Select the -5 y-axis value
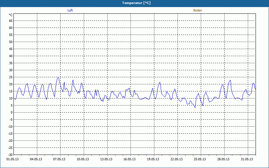 [x=11, y=120]
